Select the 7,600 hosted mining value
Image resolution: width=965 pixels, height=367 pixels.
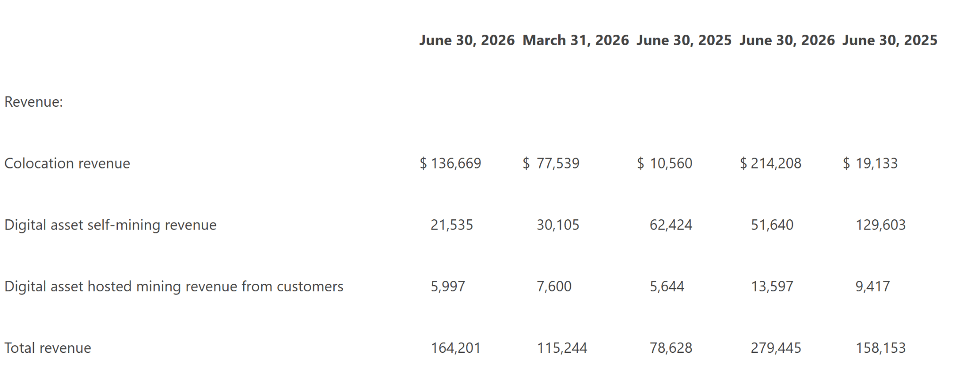click(x=554, y=287)
